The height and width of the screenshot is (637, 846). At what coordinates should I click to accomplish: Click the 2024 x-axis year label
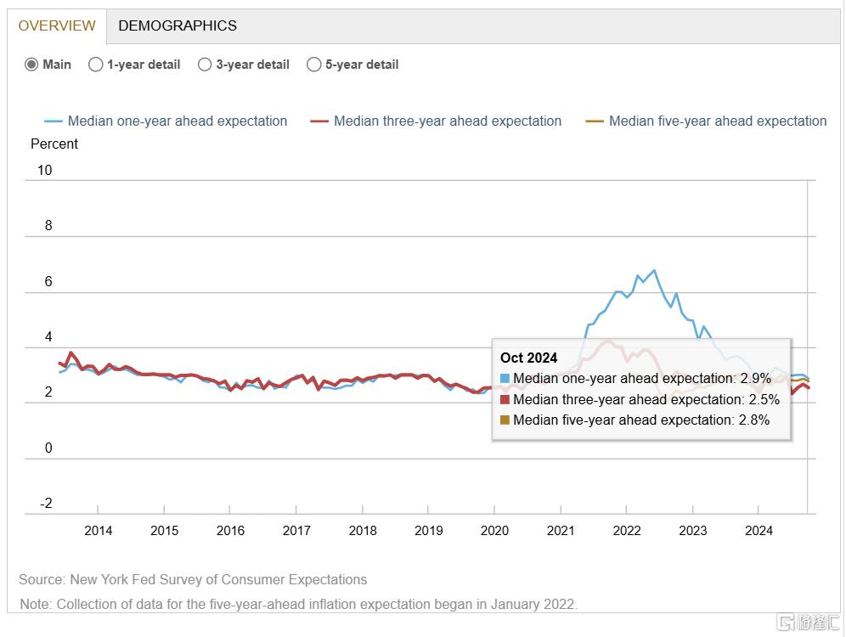click(x=759, y=531)
